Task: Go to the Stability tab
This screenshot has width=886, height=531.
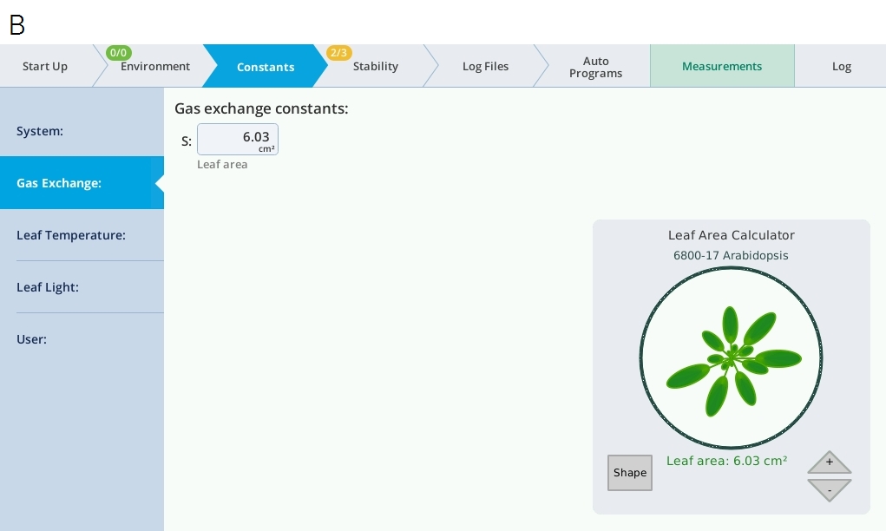Action: [x=375, y=66]
